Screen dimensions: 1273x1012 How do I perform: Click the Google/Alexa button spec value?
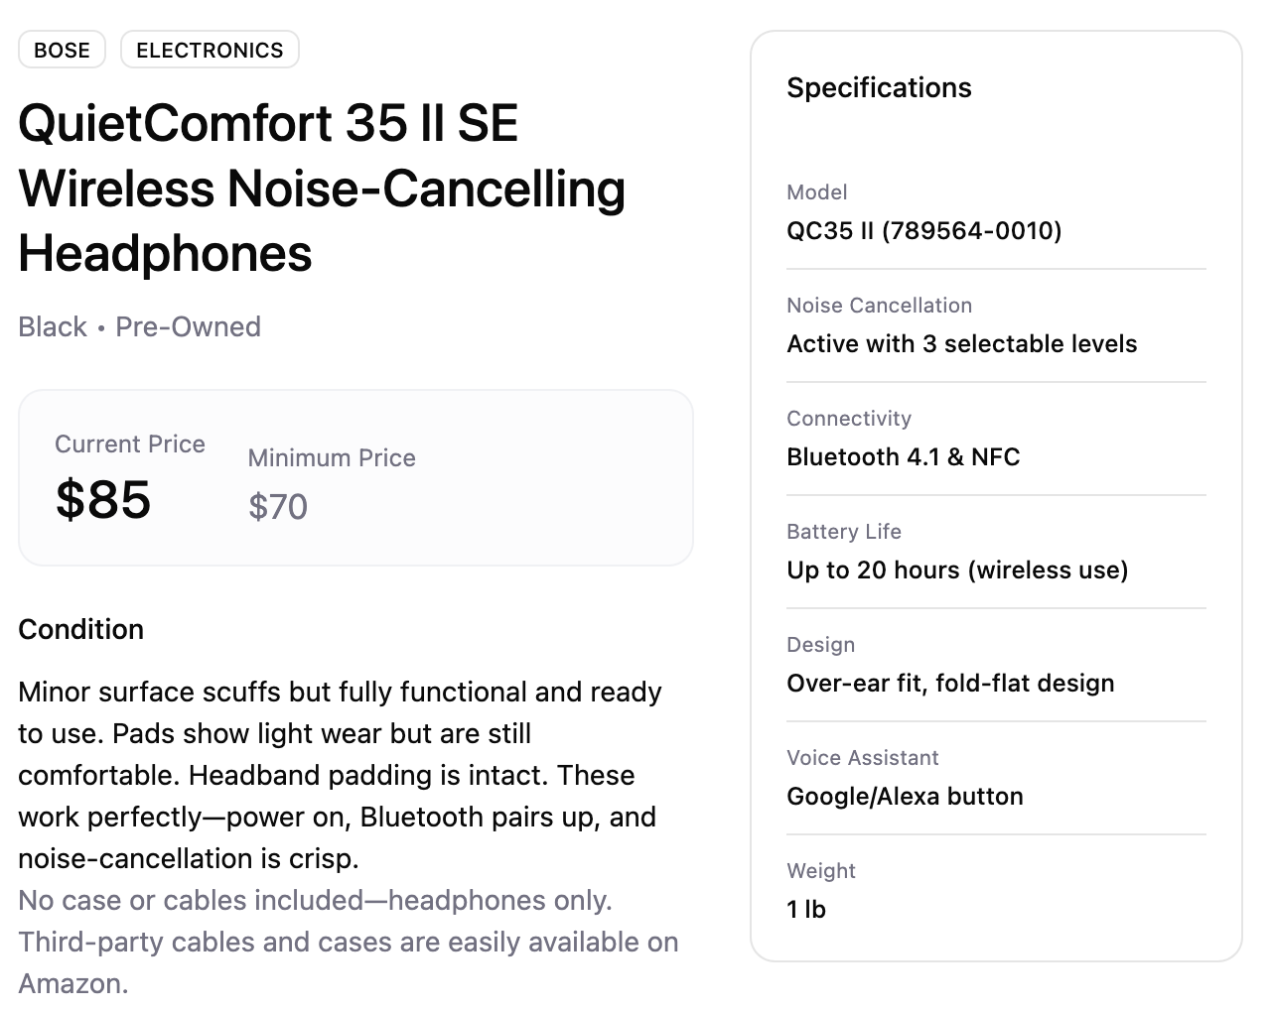[x=905, y=796]
